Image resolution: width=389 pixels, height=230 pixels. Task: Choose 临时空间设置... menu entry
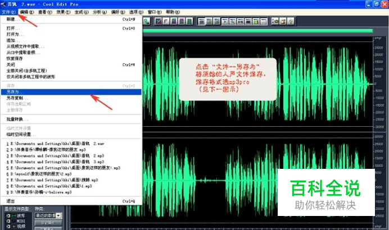pyautogui.click(x=71, y=135)
